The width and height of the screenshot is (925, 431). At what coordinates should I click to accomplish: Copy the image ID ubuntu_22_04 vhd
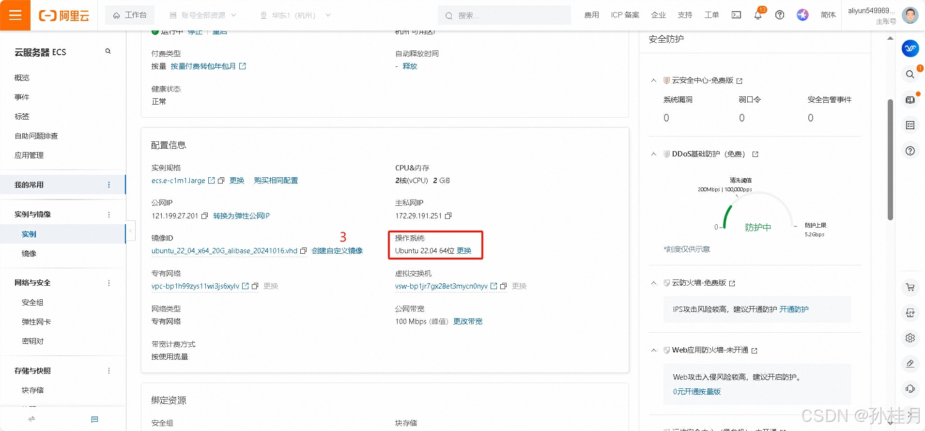(x=303, y=251)
